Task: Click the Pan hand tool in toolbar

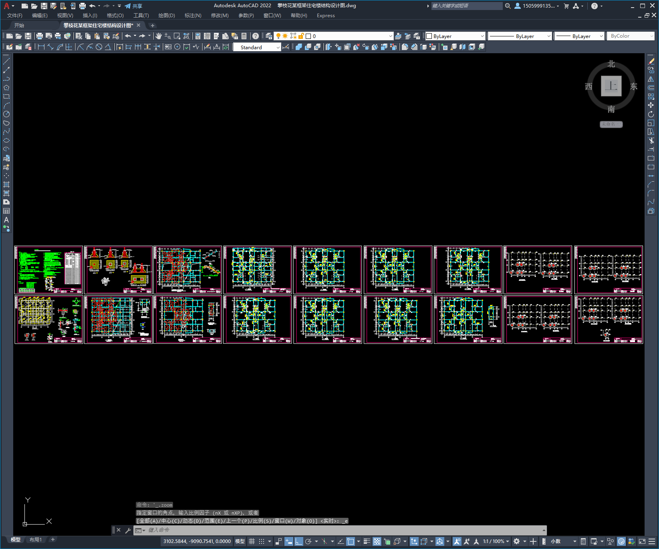Action: click(x=158, y=36)
